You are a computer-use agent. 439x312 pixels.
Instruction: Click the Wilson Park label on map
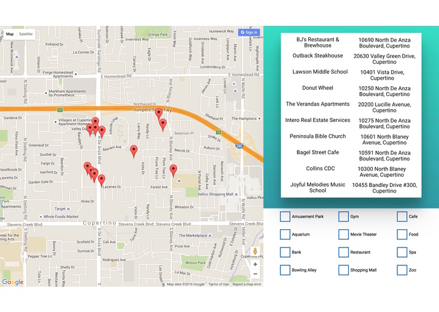[x=195, y=263]
